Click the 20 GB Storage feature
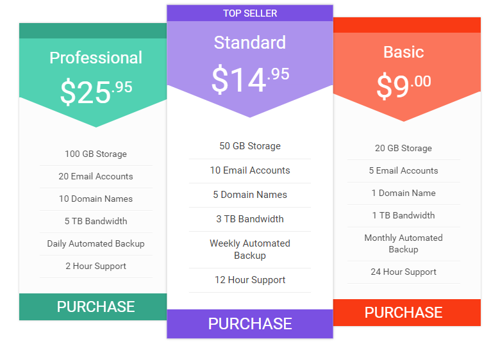Viewport: 491px width, 344px height. point(403,149)
